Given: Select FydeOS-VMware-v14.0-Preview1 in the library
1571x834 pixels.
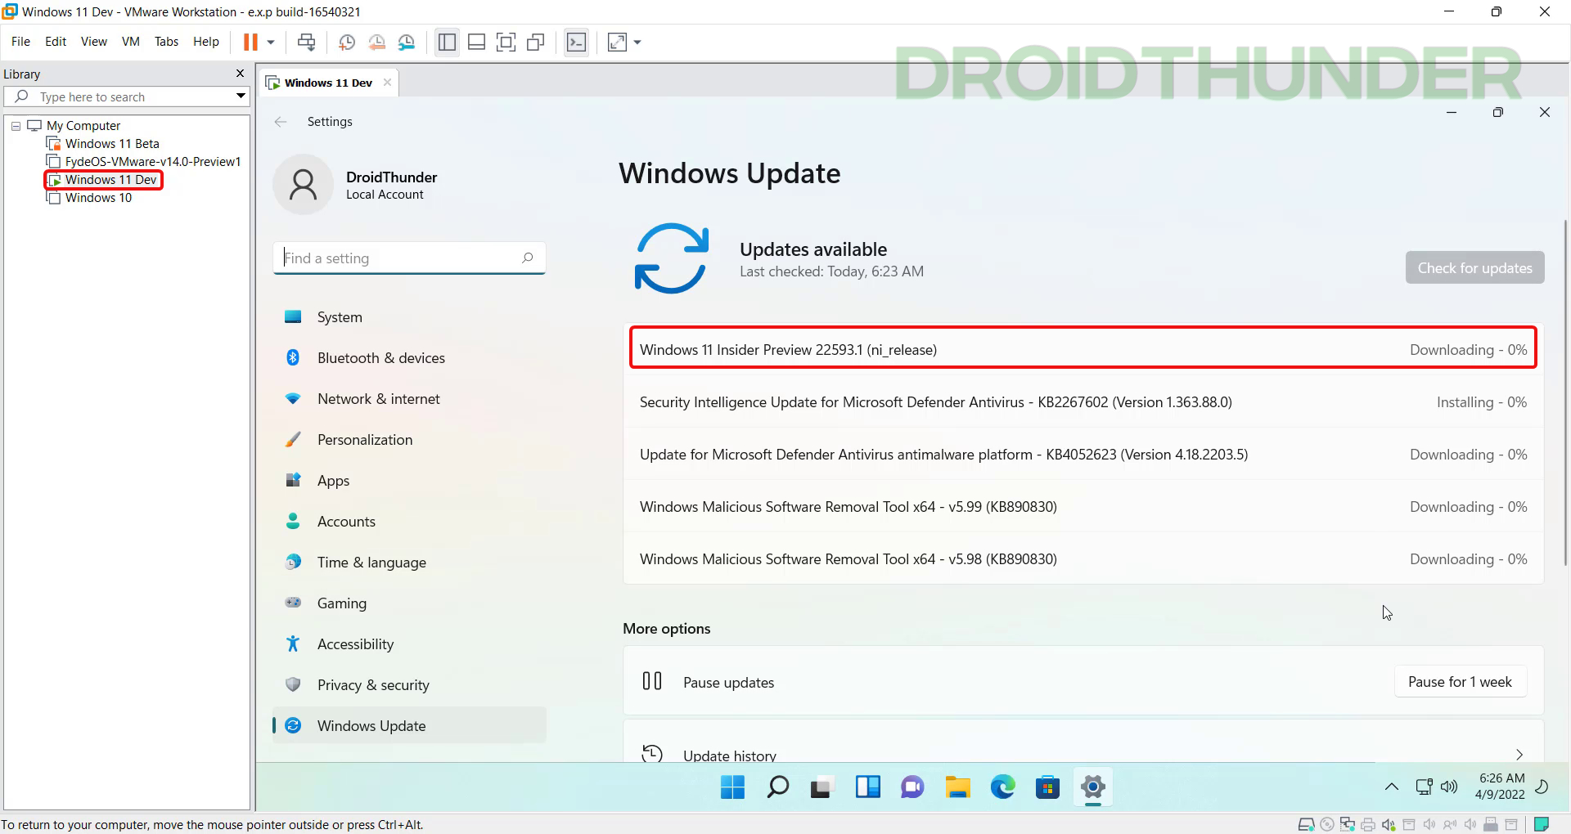Looking at the screenshot, I should (x=152, y=162).
